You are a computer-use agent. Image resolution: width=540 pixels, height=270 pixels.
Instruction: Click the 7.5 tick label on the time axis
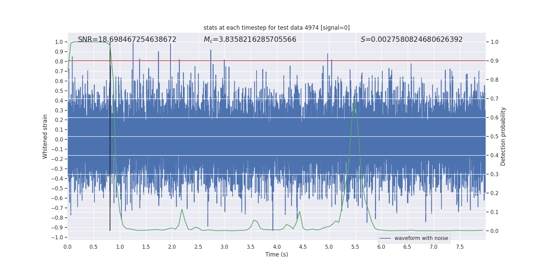point(460,247)
